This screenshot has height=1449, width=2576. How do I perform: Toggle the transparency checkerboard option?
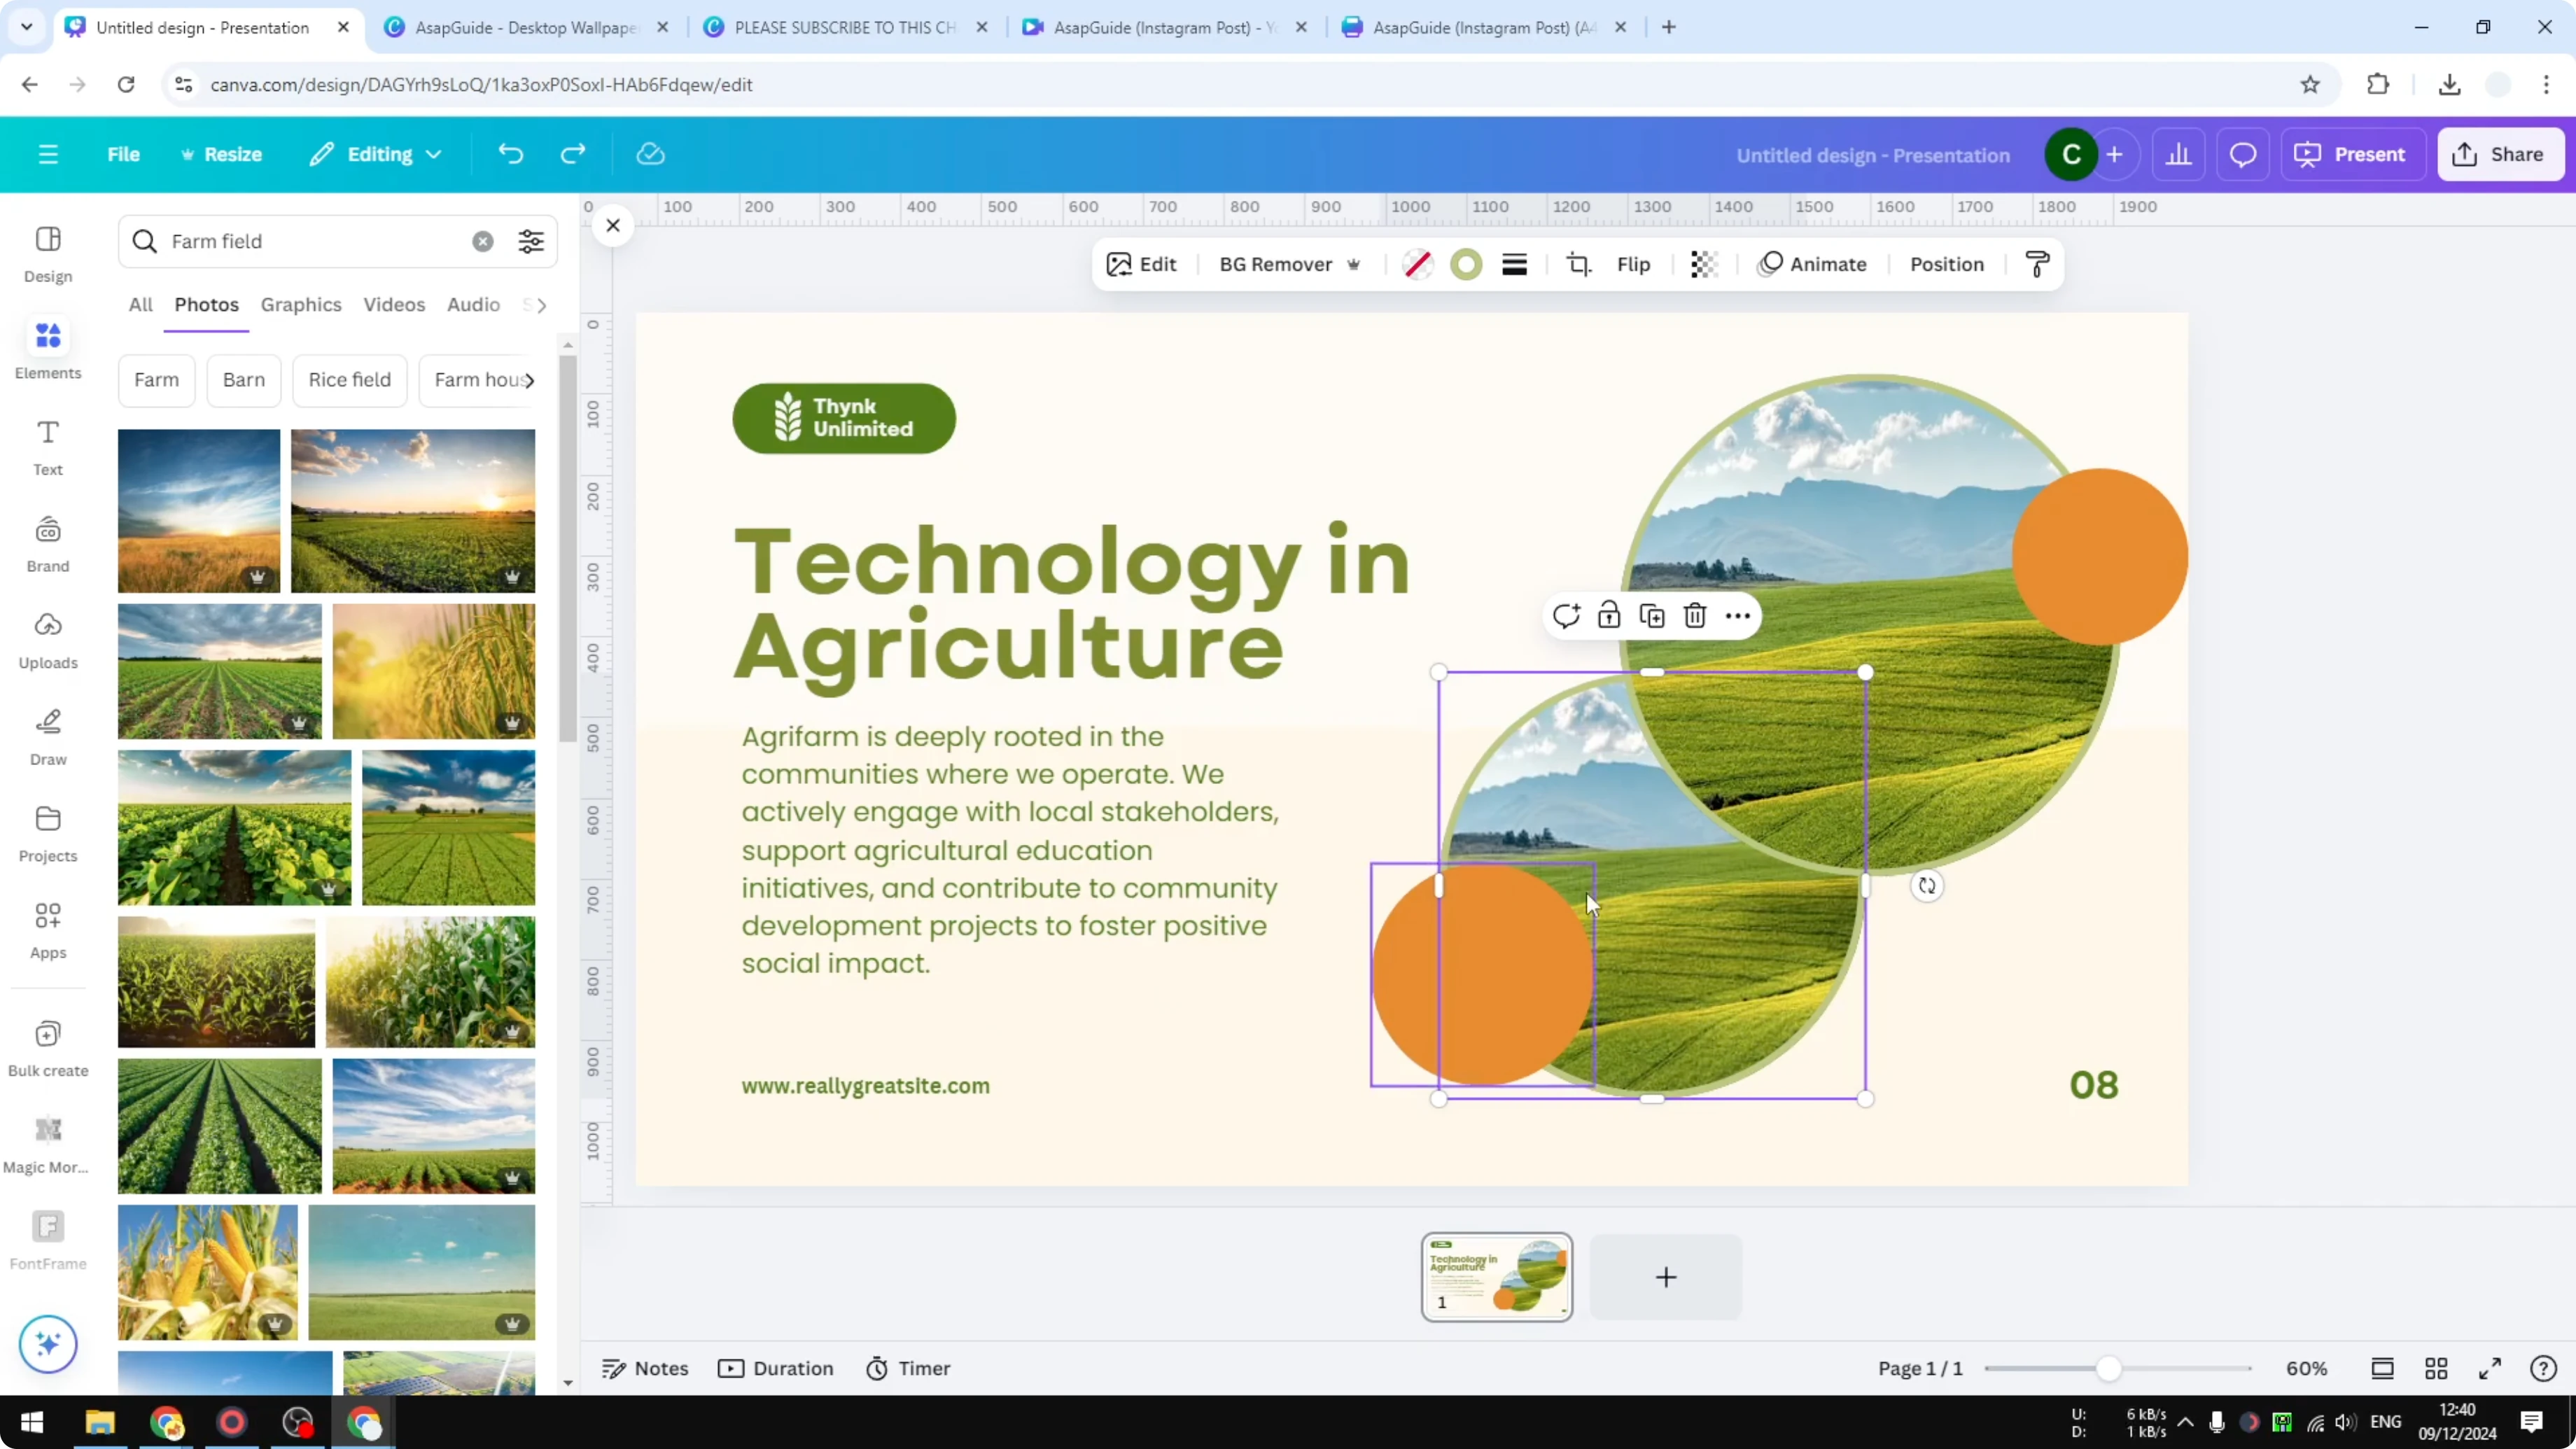pyautogui.click(x=1703, y=264)
